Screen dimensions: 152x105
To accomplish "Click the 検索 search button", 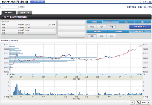I will pos(22,7).
